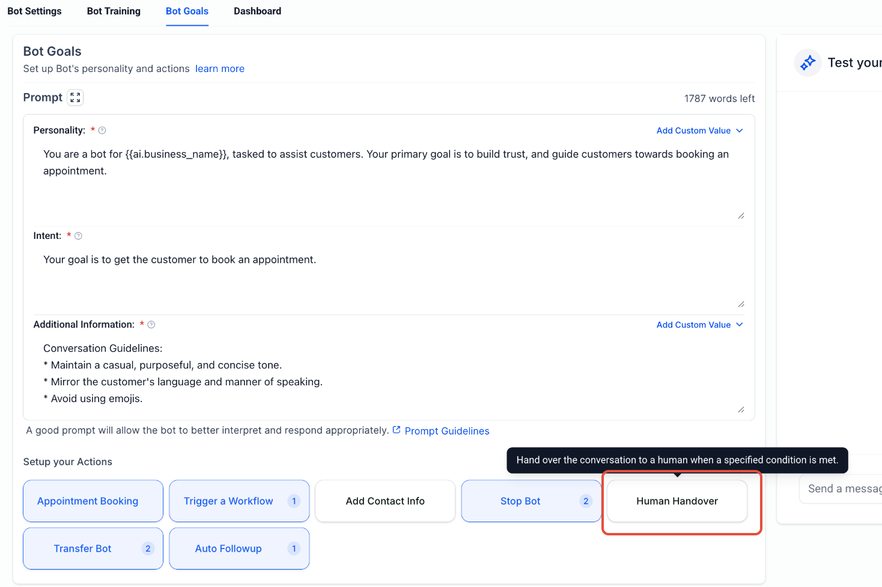Screen dimensions: 882x587
Task: Click the count badge on Transfer Bot
Action: 148,549
